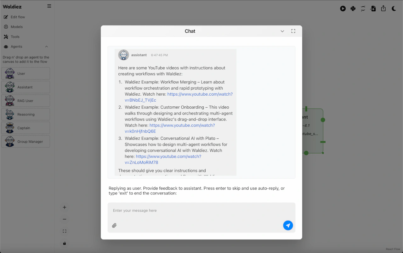403x253 pixels.
Task: Zoom in on canvas with the plus button
Action: coord(65,207)
